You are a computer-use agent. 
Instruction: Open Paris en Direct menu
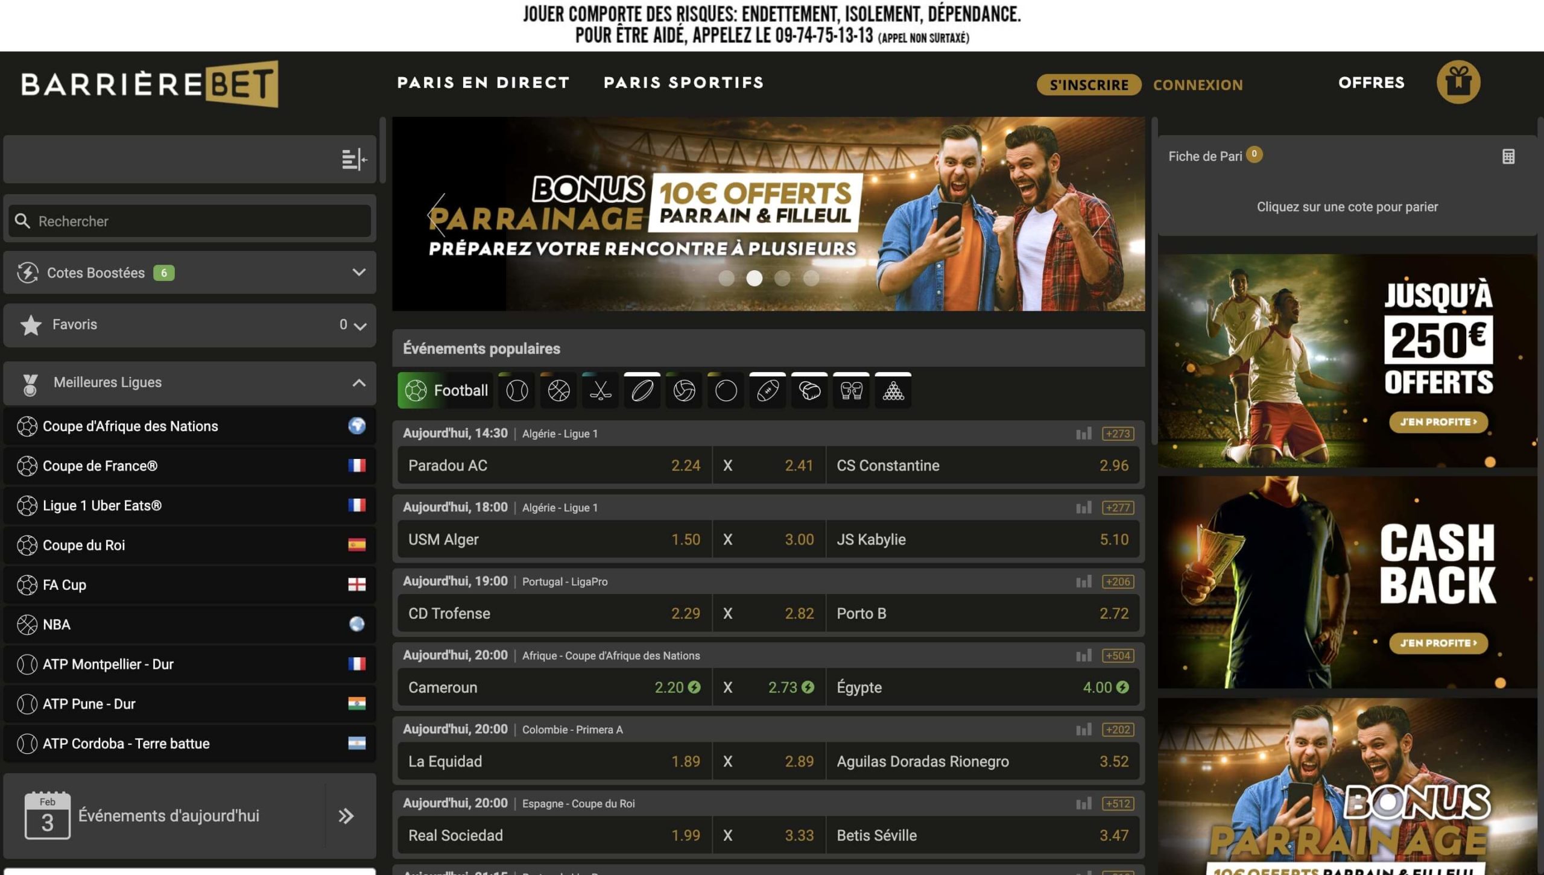tap(483, 83)
